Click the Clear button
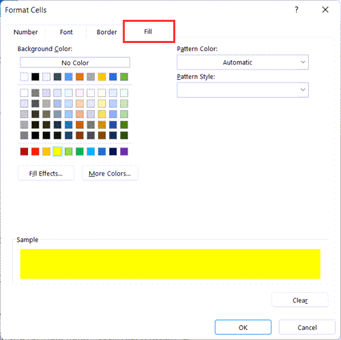 click(300, 300)
